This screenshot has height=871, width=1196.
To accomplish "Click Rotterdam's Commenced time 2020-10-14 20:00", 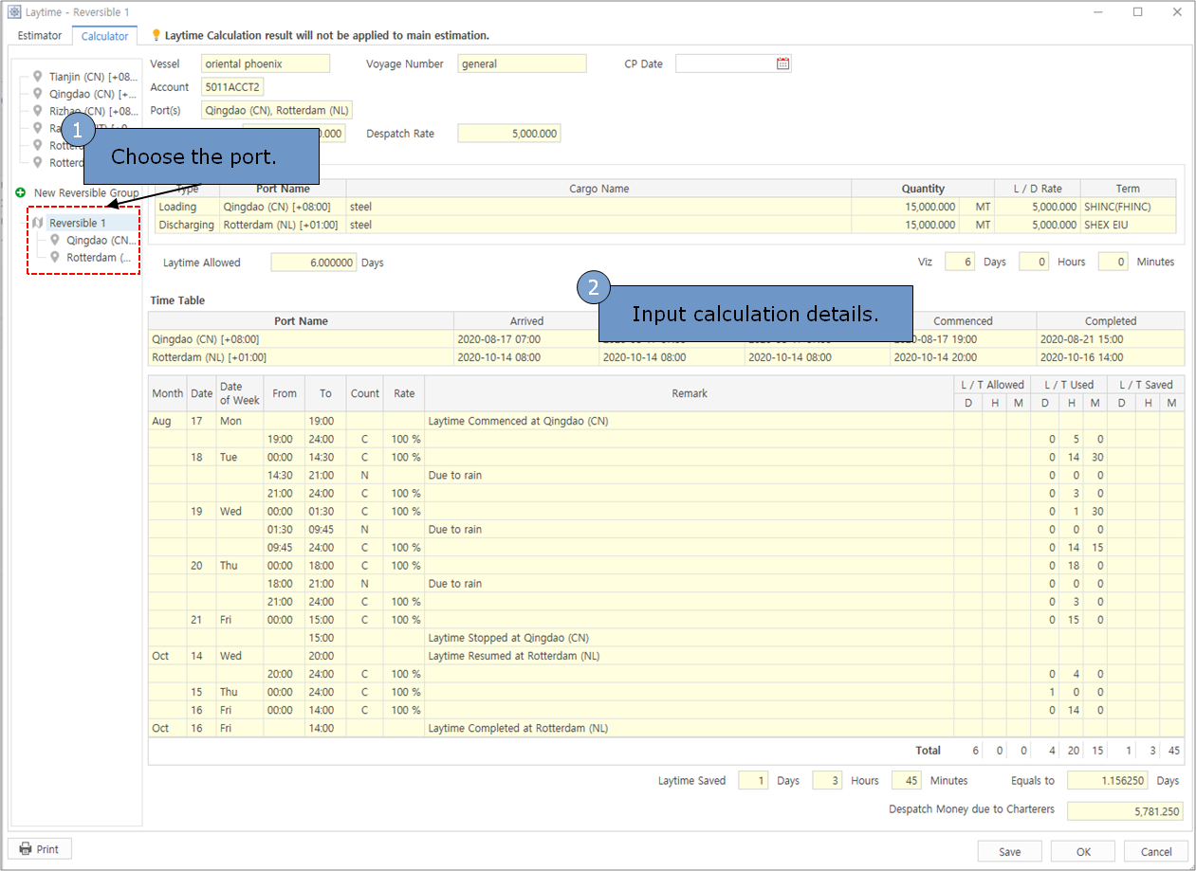I will (x=963, y=357).
